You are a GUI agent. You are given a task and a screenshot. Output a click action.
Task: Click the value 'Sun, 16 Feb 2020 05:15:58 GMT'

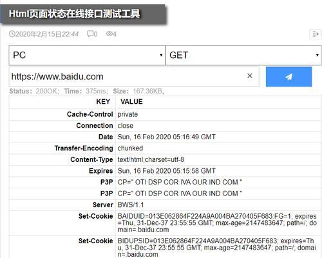click(x=166, y=171)
